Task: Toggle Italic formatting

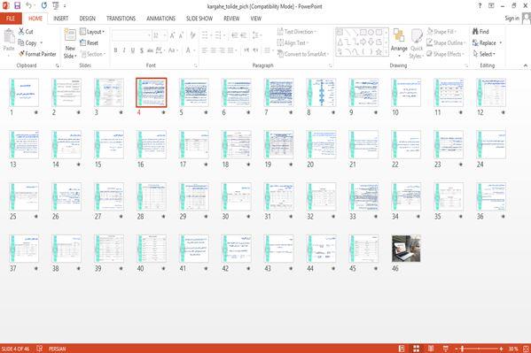Action: pos(124,50)
